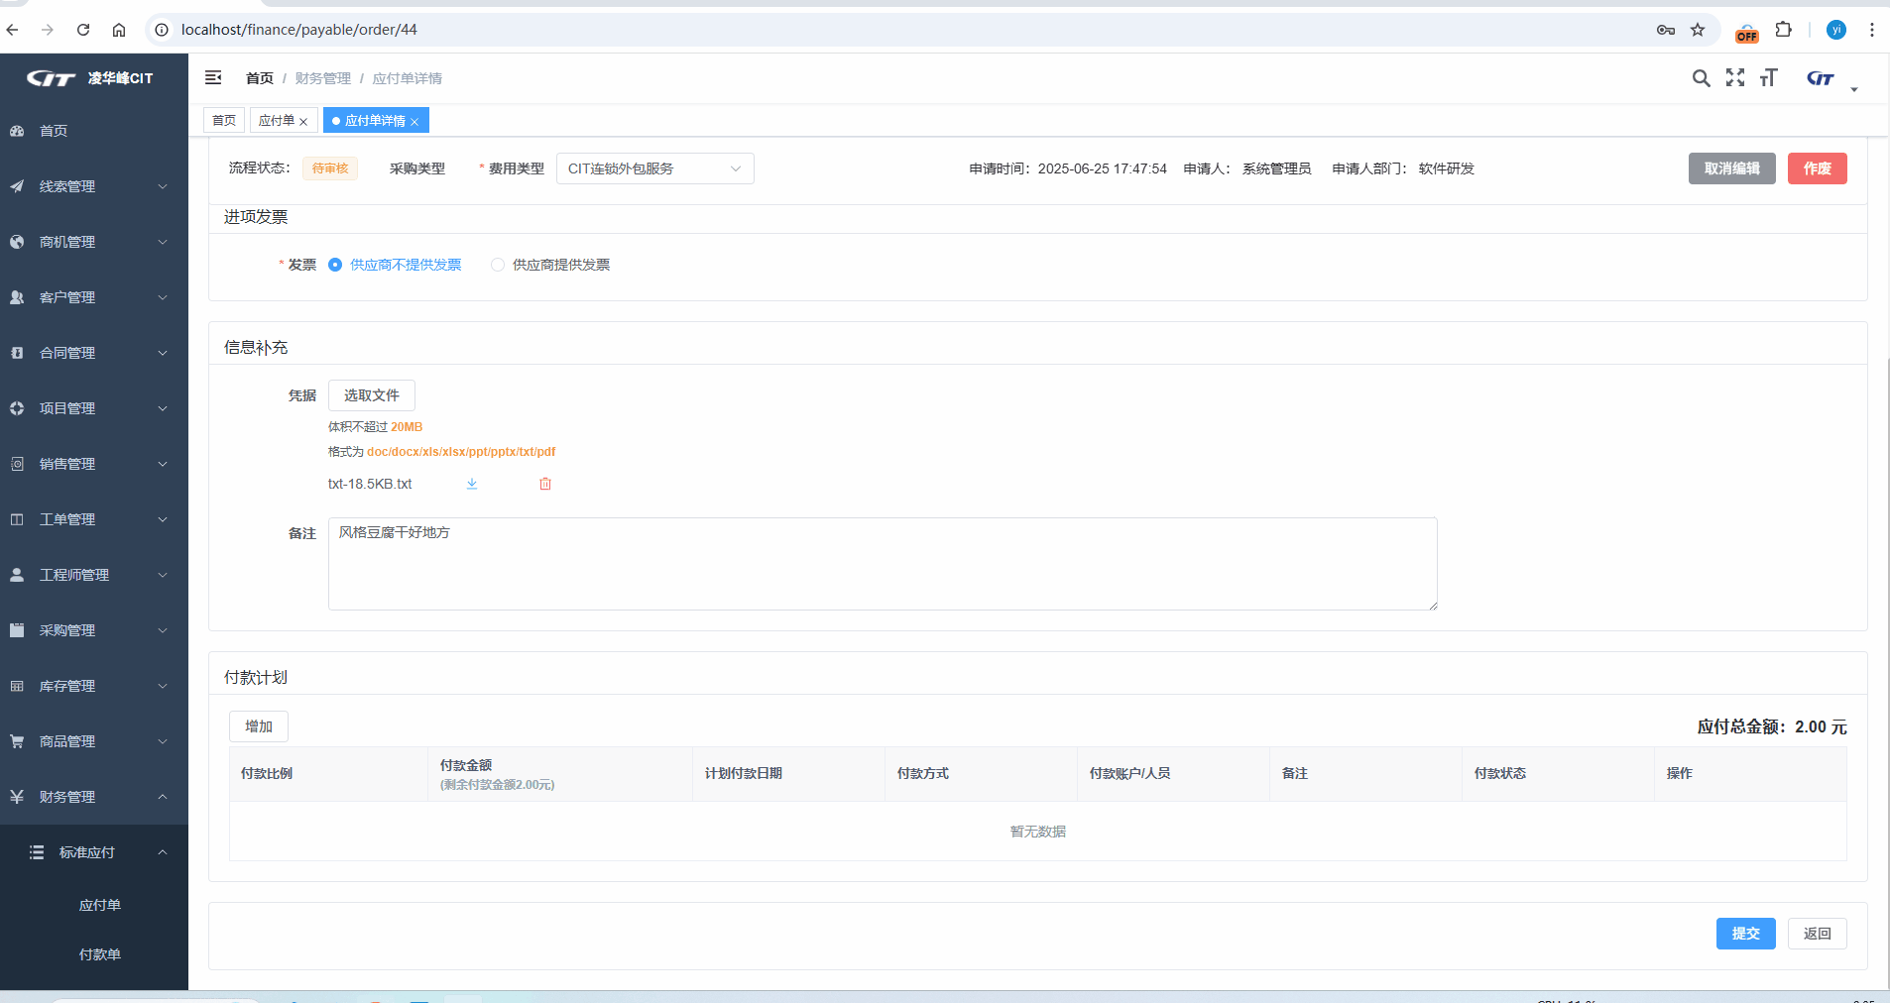Expand 项目管理 menu chevron

(163, 408)
